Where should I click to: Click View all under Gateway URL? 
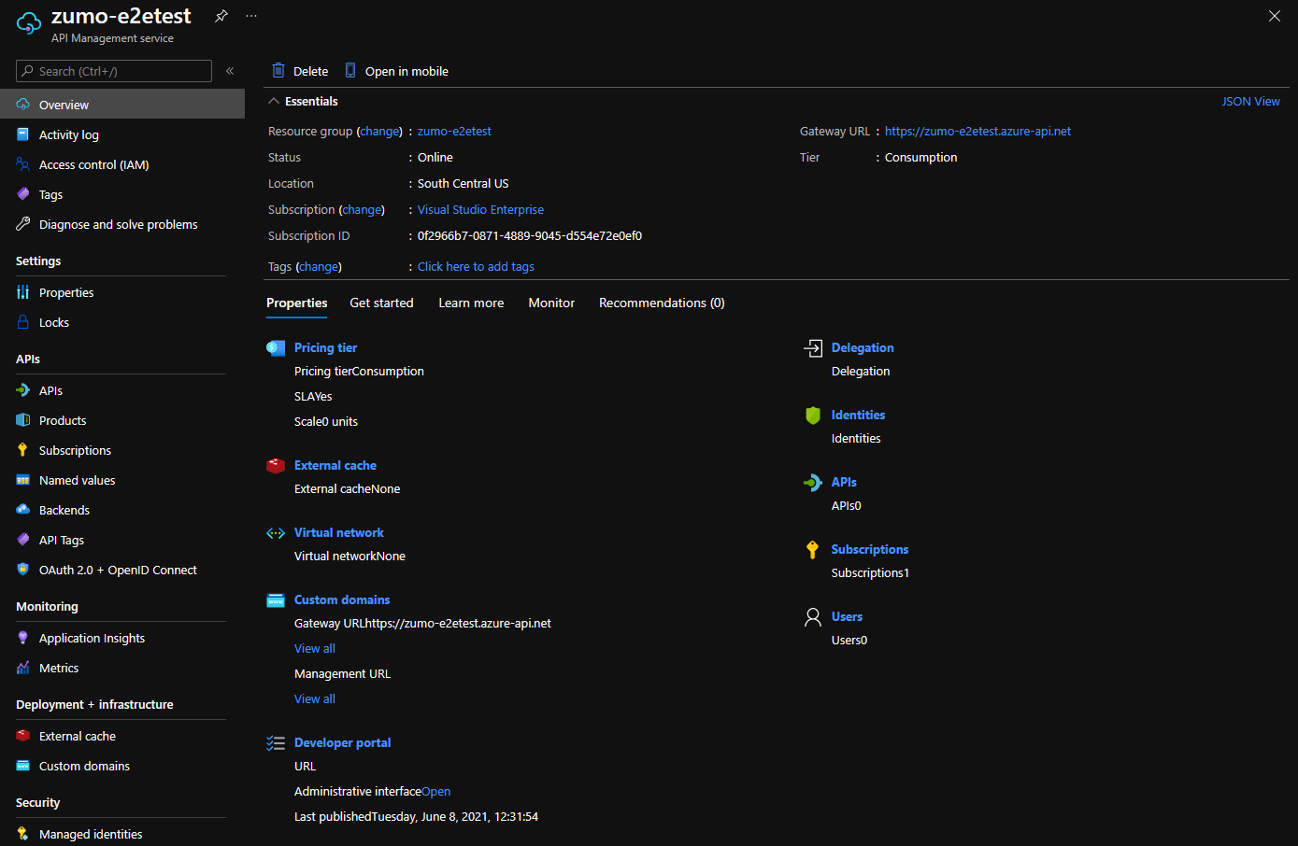315,649
